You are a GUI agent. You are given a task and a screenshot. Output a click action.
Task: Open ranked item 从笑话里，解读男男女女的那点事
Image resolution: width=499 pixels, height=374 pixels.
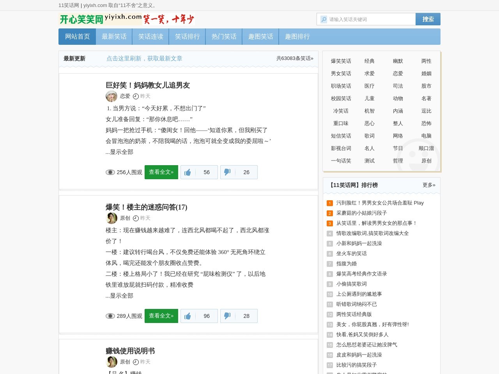coord(375,223)
